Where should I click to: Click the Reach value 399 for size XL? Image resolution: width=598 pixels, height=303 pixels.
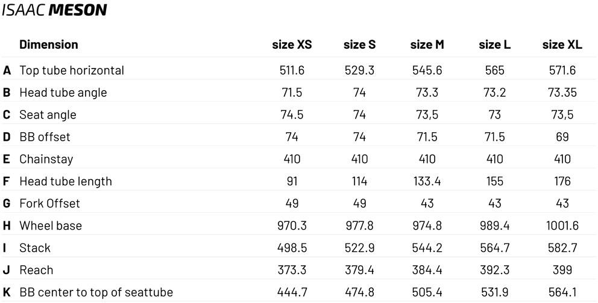[562, 271]
